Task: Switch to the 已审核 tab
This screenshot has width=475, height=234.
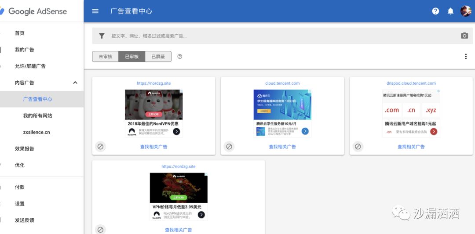Action: pos(132,57)
